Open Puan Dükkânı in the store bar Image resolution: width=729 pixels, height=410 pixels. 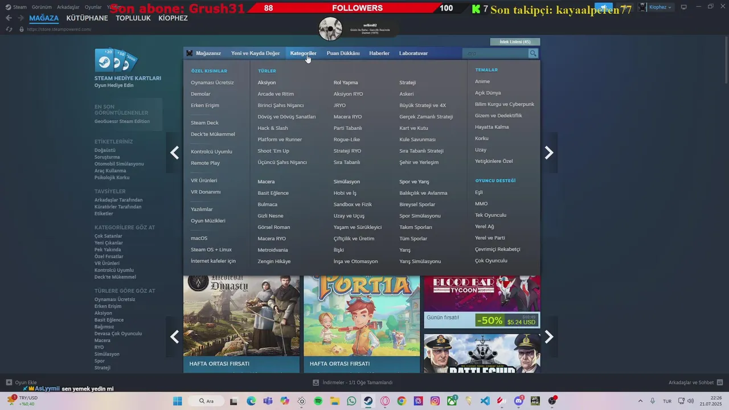point(343,54)
